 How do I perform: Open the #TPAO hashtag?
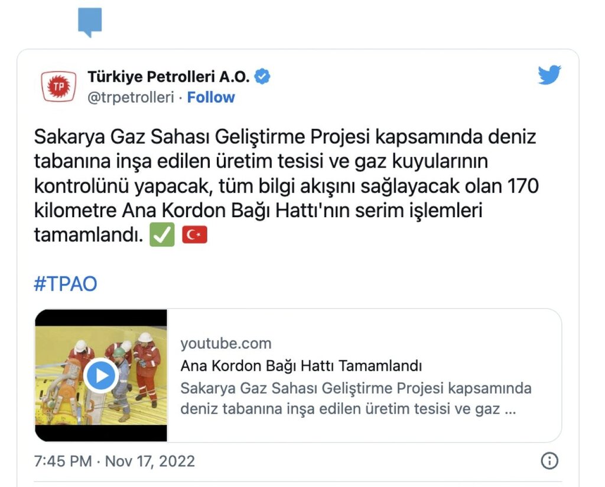[x=66, y=283]
